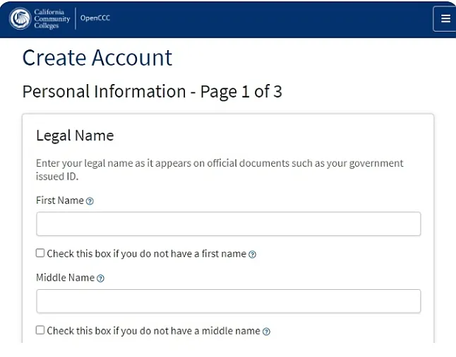This screenshot has height=357, width=456.
Task: Click the Create Account page heading
Action: coord(97,58)
